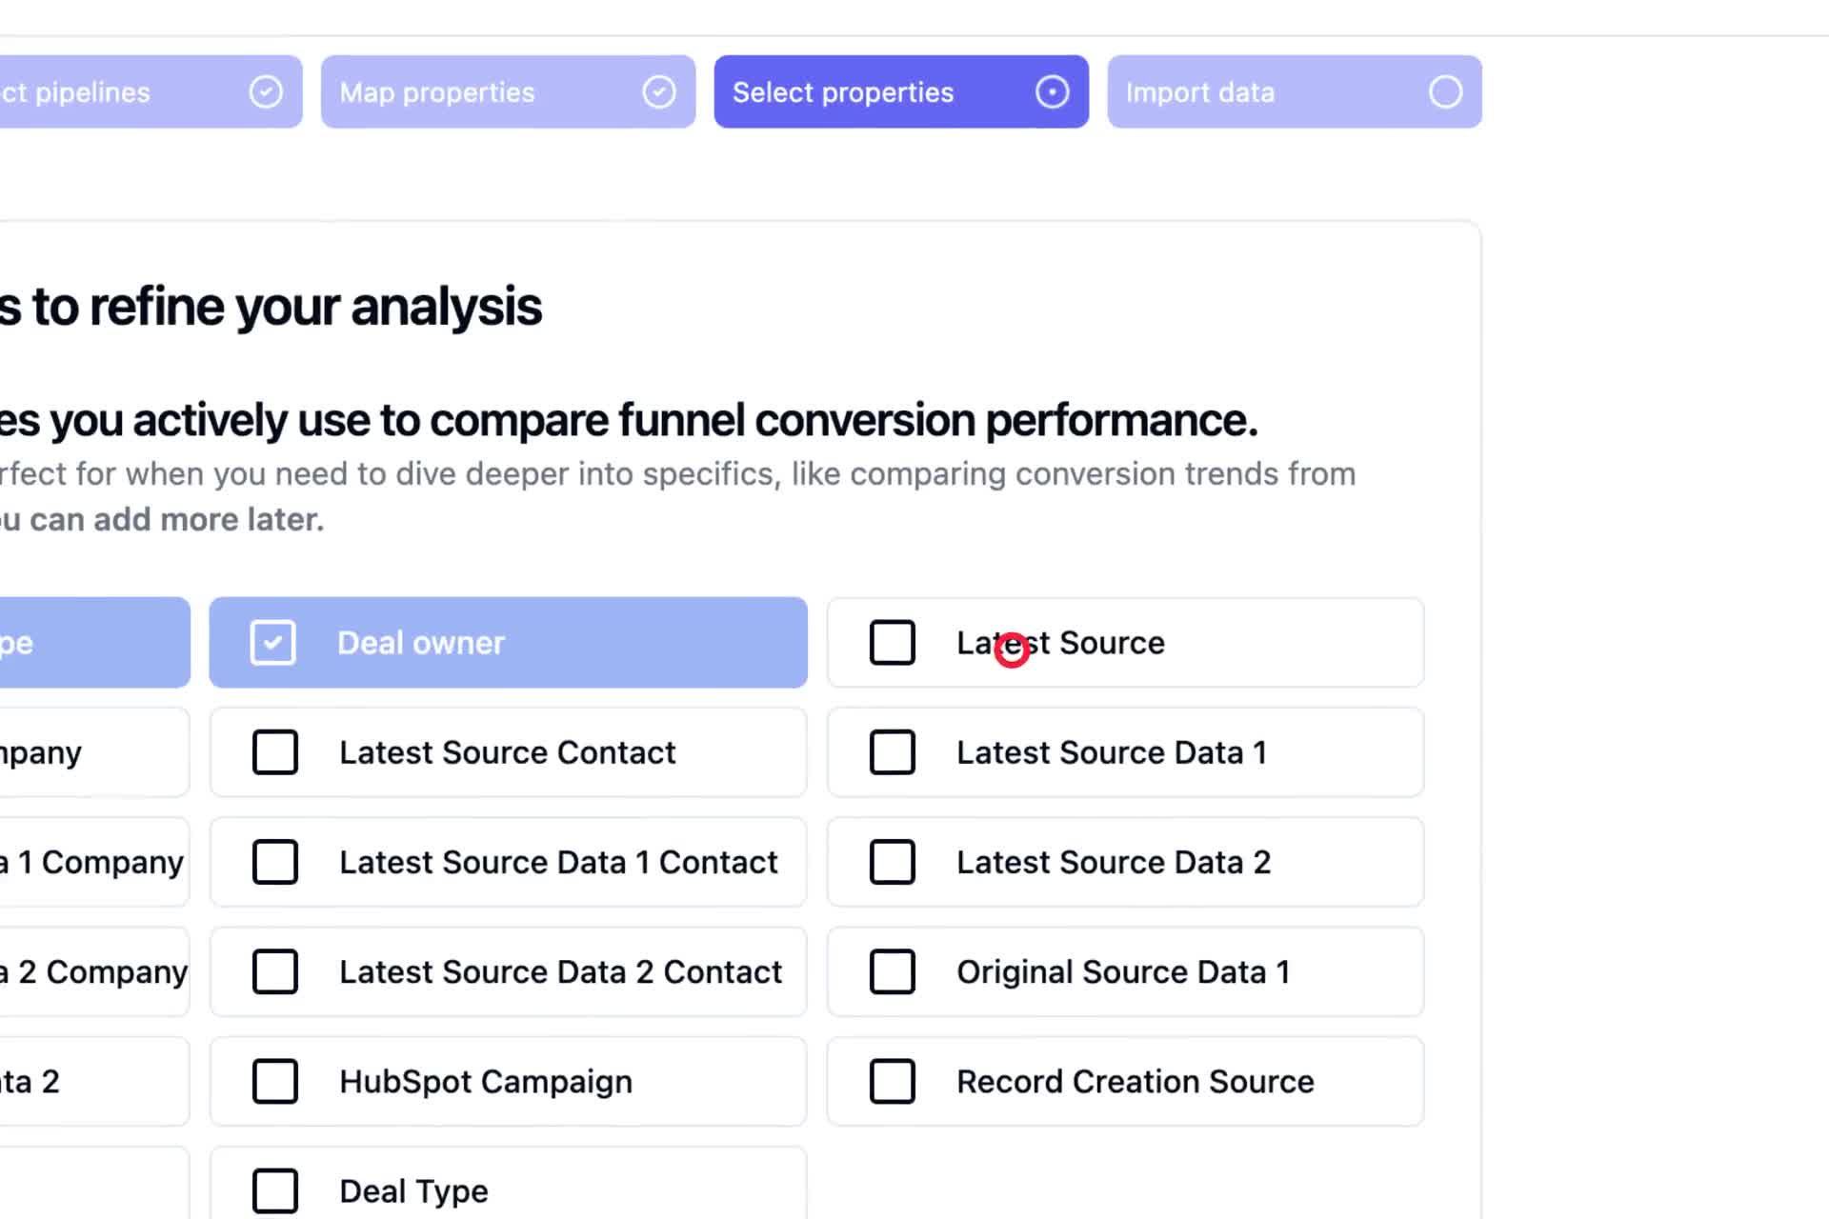This screenshot has height=1219, width=1829.
Task: Open the Import data step
Action: pyautogui.click(x=1295, y=92)
